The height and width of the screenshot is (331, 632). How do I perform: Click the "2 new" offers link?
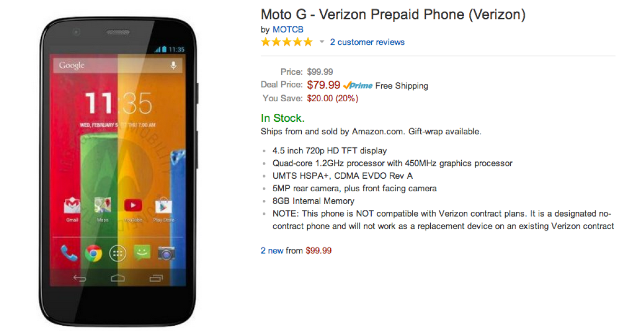[272, 251]
